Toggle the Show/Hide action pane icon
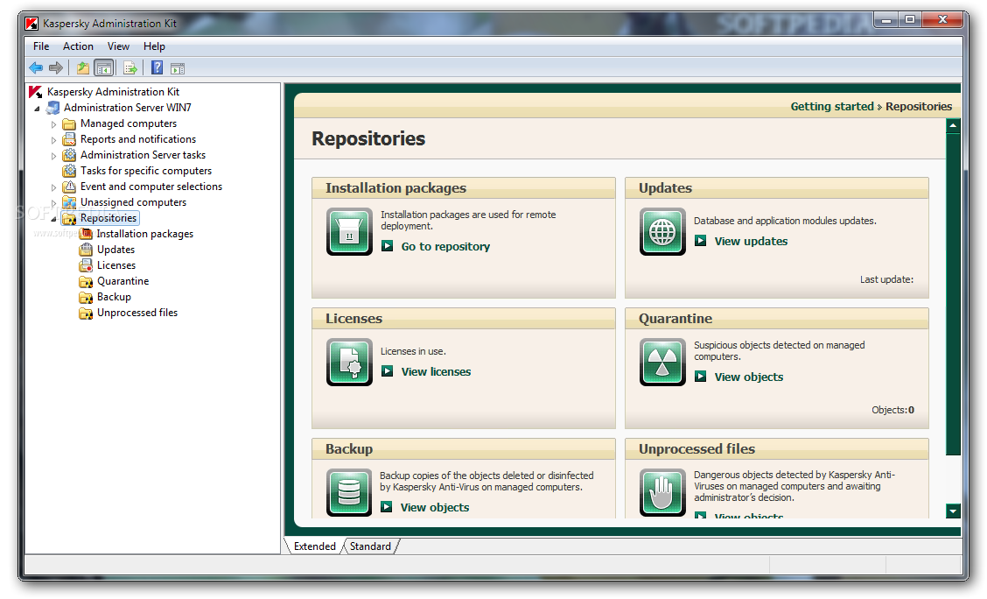987x599 pixels. click(x=178, y=68)
